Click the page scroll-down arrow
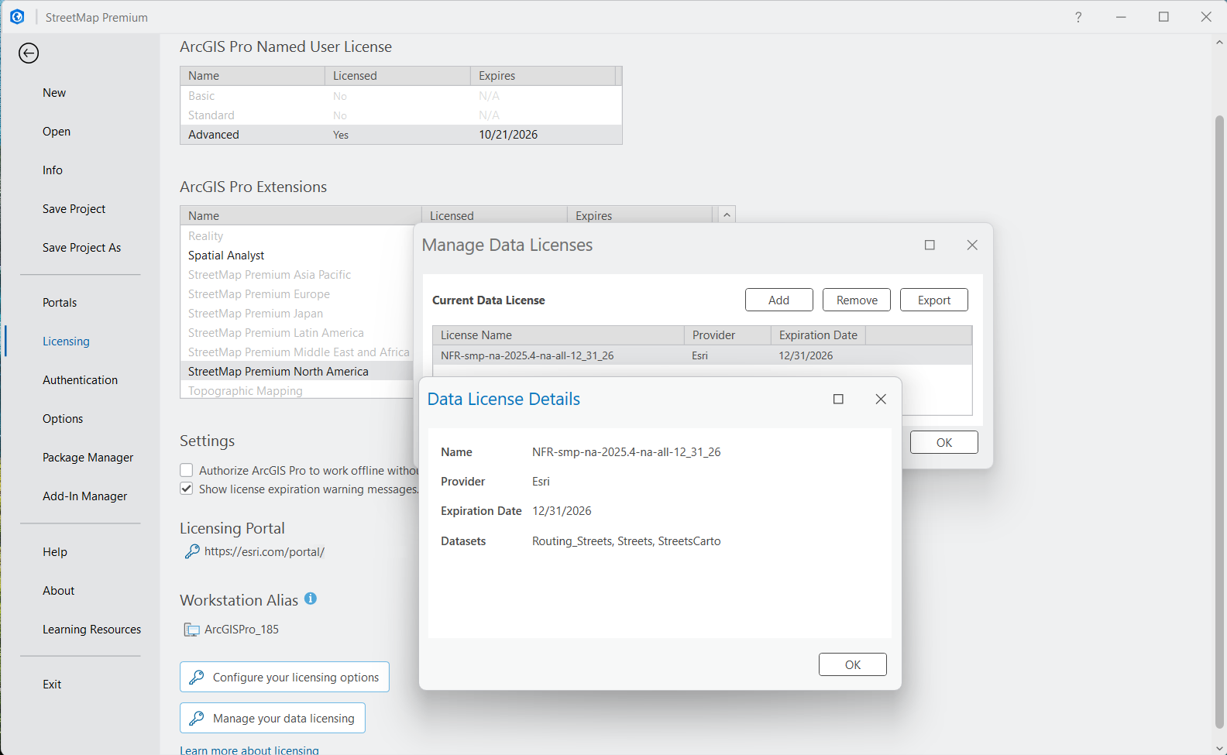Screen dimensions: 1227x755 point(1219,748)
